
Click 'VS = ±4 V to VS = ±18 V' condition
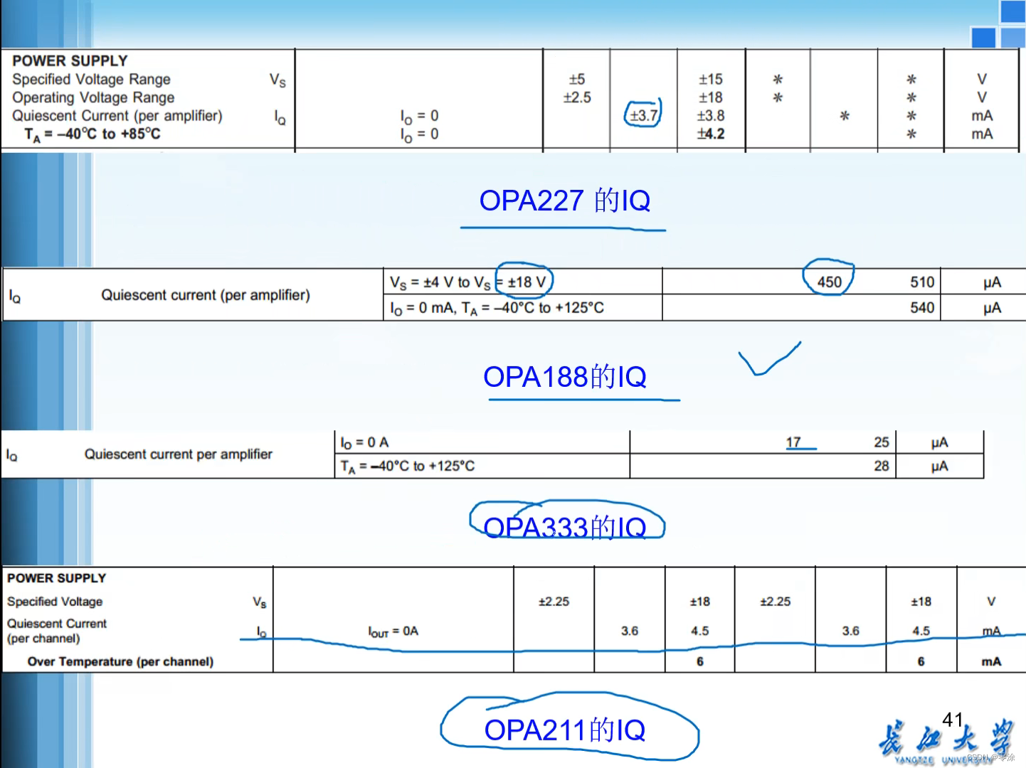tap(468, 282)
